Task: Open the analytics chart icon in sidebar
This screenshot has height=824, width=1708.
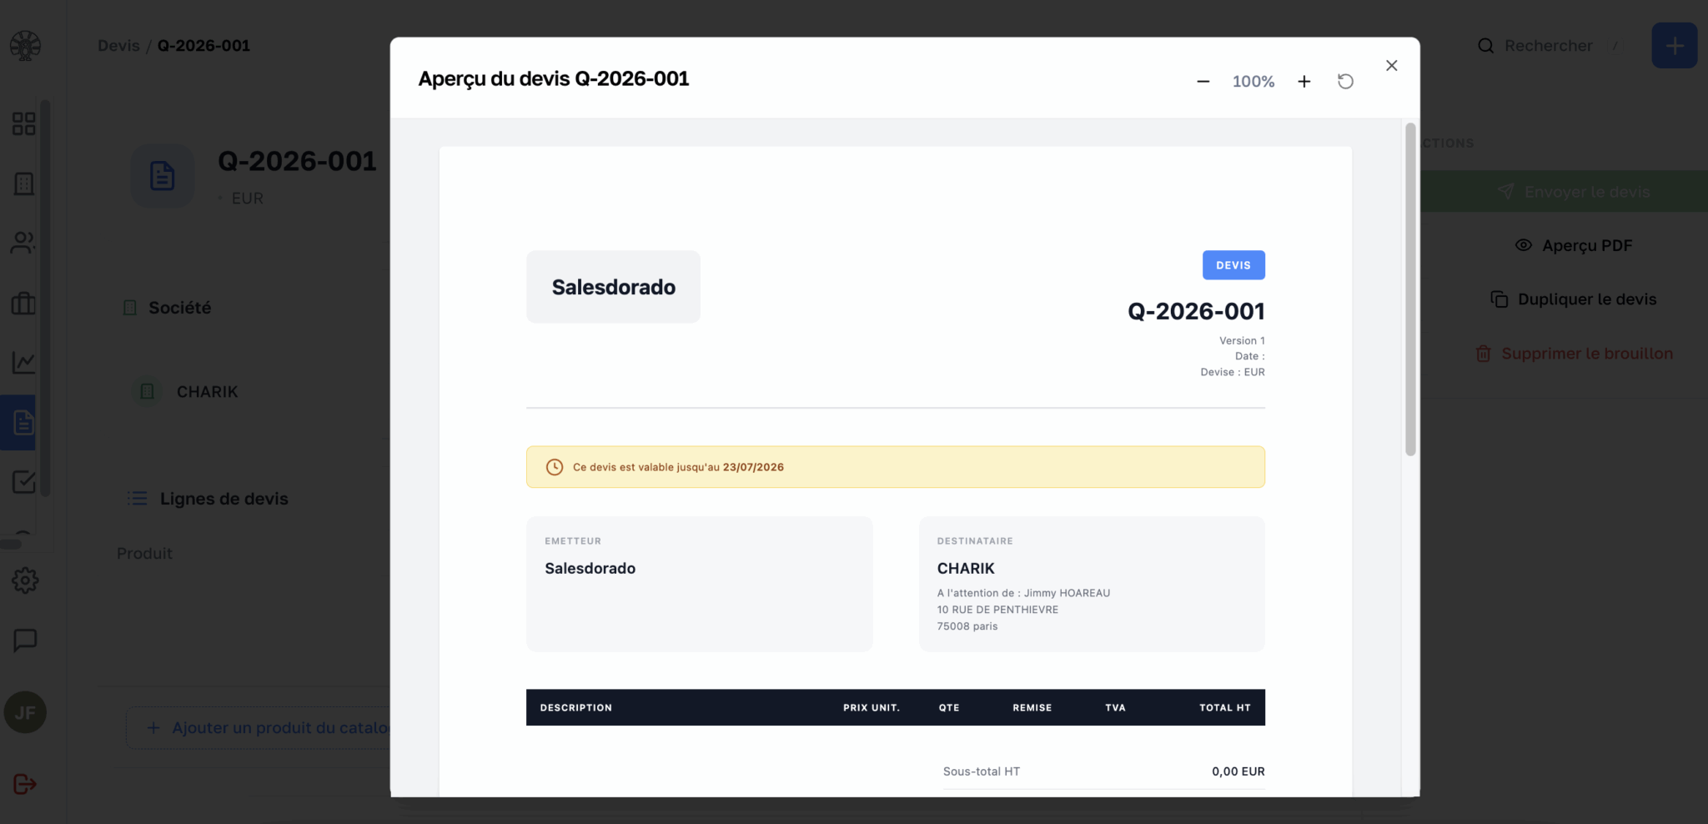Action: click(23, 363)
